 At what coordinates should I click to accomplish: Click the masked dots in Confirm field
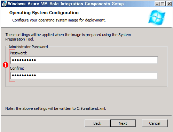(24, 76)
